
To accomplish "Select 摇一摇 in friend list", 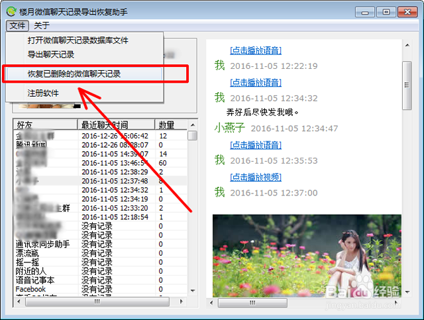I will pyautogui.click(x=100, y=262).
